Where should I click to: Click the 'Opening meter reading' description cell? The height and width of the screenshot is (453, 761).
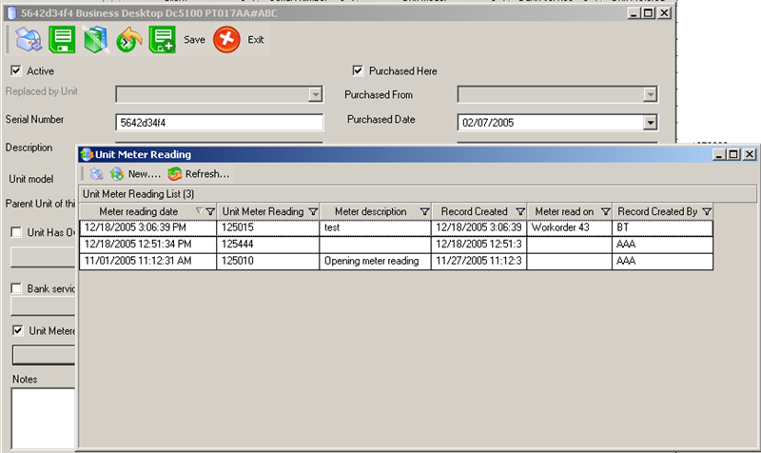375,261
